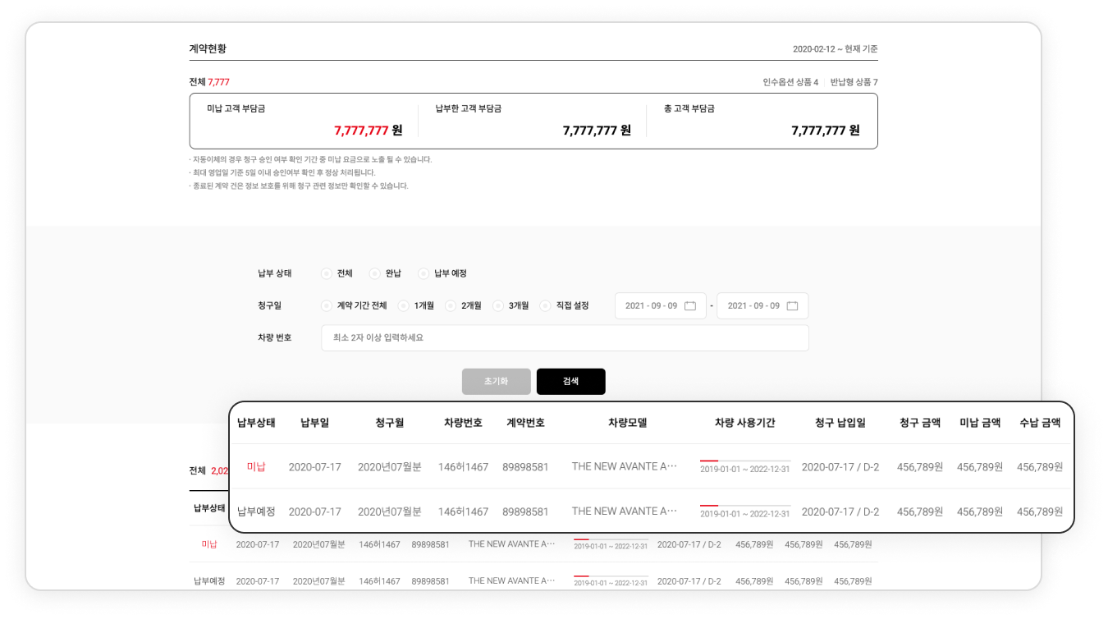Click the red 미납 고객 부담금 amount
Viewport: 1108px width, 619px height.
tap(369, 131)
